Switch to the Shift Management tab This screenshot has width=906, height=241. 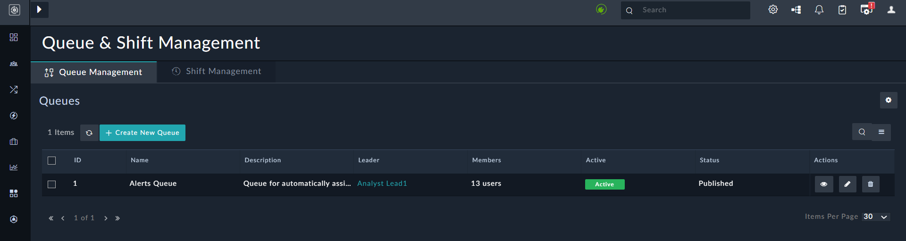tap(217, 72)
